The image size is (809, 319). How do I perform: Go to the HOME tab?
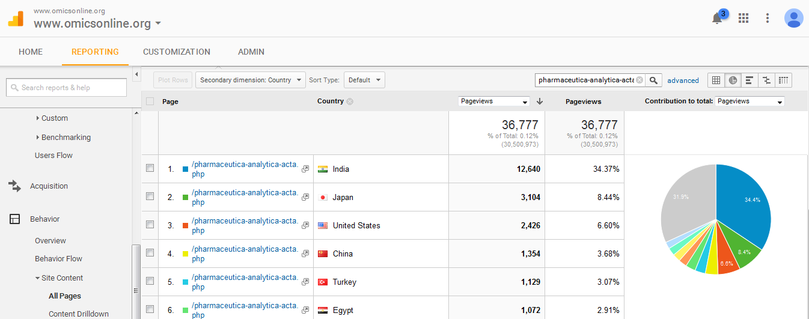(31, 52)
